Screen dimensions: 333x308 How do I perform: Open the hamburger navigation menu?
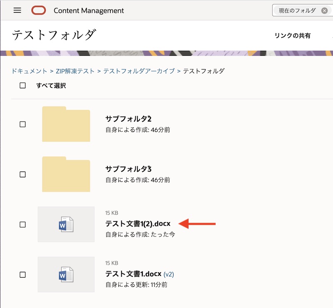(17, 10)
